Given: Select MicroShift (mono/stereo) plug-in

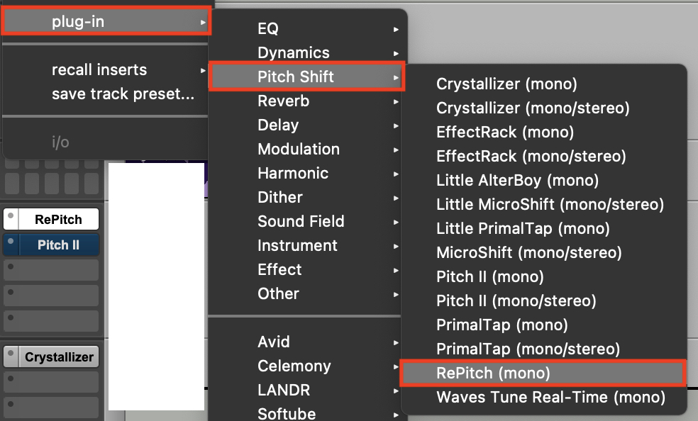Looking at the screenshot, I should point(528,252).
